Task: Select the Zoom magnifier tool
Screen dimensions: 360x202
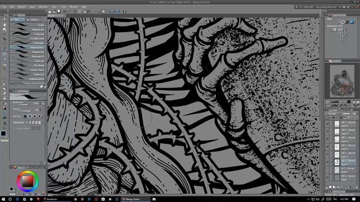Action: pyautogui.click(x=4, y=20)
